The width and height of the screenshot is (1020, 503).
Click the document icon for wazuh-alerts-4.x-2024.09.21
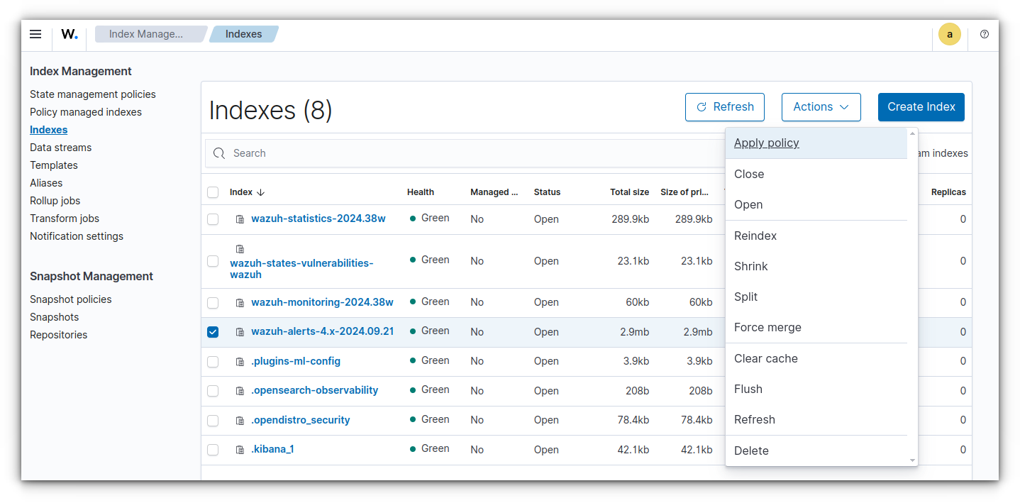pos(240,332)
